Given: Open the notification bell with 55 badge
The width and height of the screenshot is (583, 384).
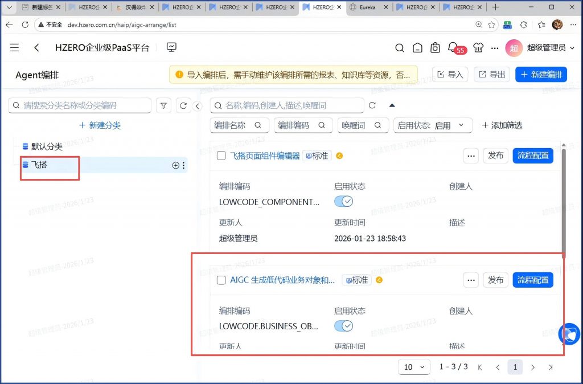Looking at the screenshot, I should [x=453, y=47].
